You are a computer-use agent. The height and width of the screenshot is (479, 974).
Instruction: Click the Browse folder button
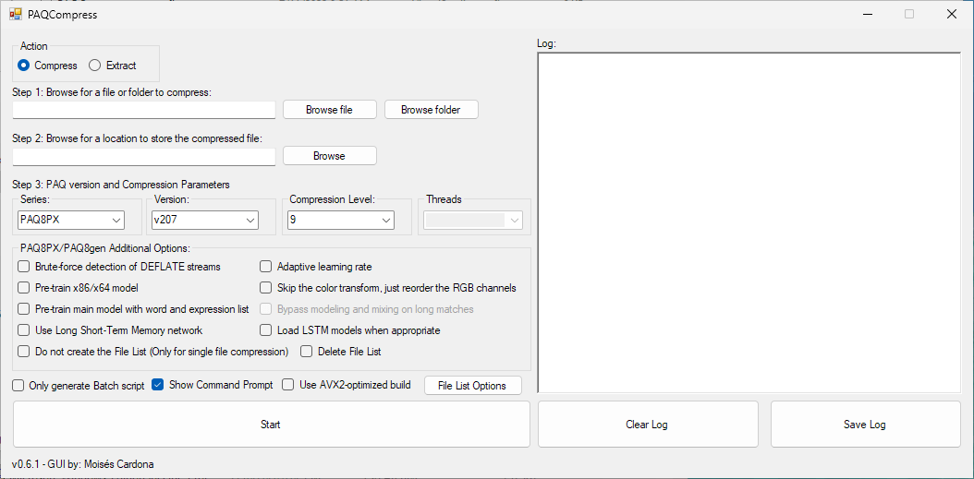pos(432,110)
